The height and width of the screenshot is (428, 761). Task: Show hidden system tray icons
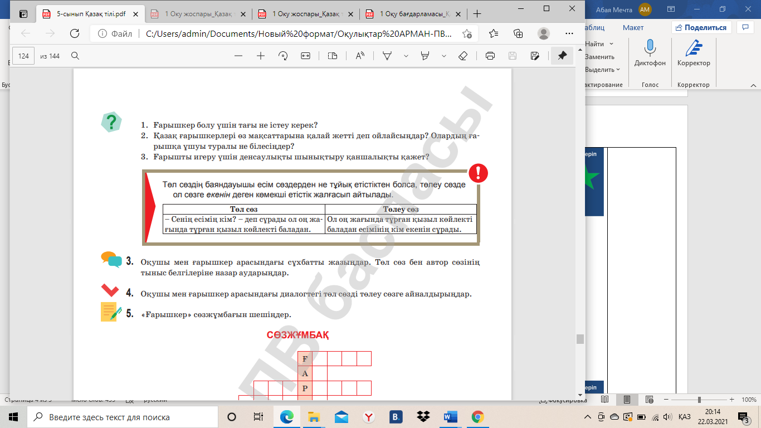588,417
